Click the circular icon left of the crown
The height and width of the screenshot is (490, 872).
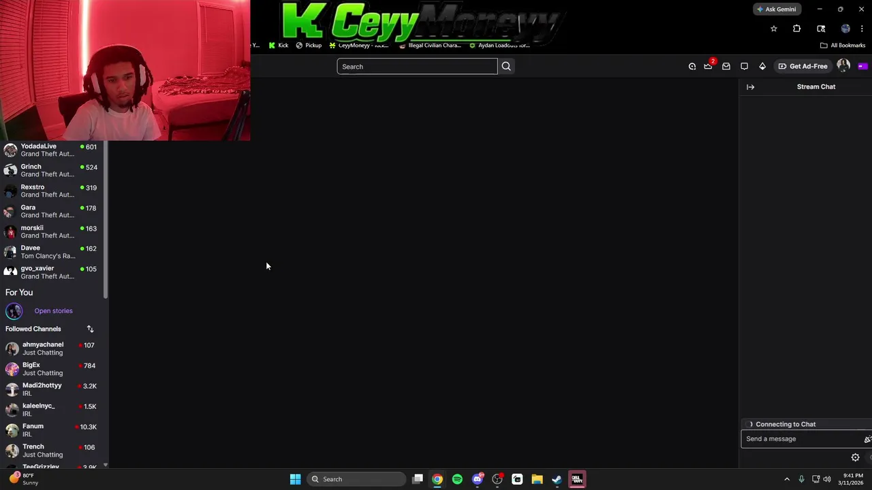click(x=692, y=66)
